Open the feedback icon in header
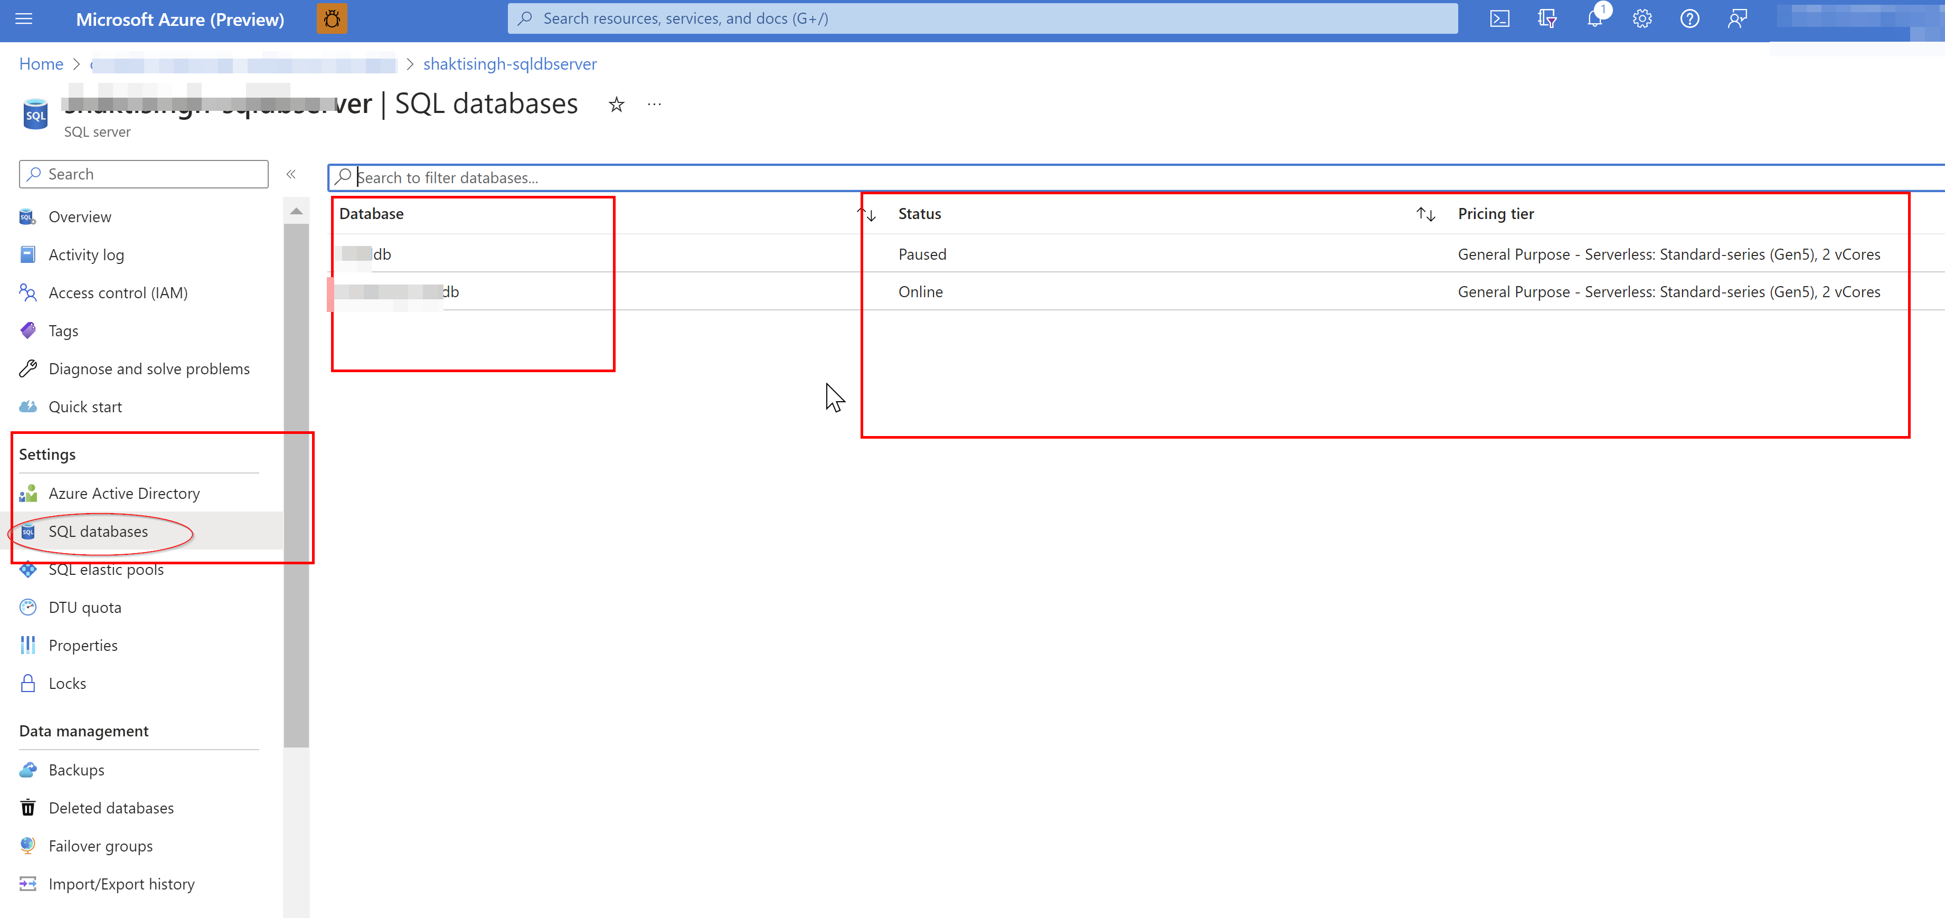The height and width of the screenshot is (918, 1945). click(1736, 19)
